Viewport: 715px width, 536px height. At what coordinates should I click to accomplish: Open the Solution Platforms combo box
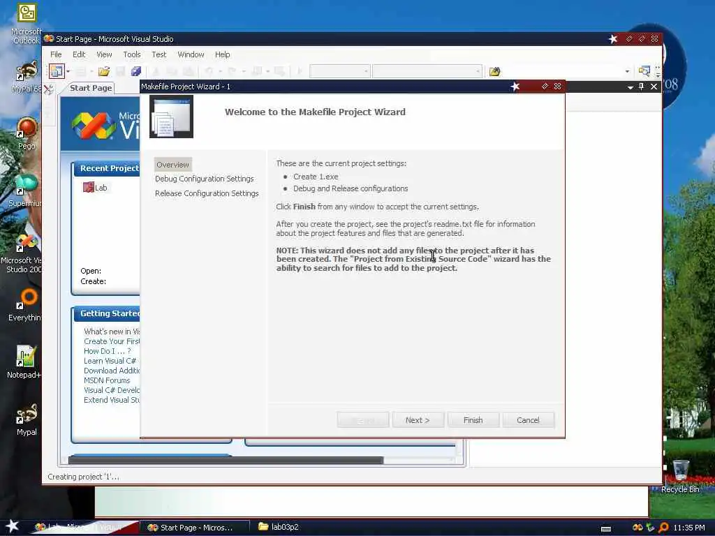427,71
